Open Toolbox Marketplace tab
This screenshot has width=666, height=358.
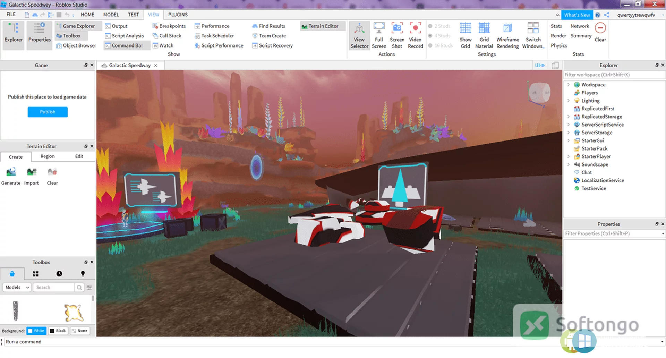tap(12, 274)
